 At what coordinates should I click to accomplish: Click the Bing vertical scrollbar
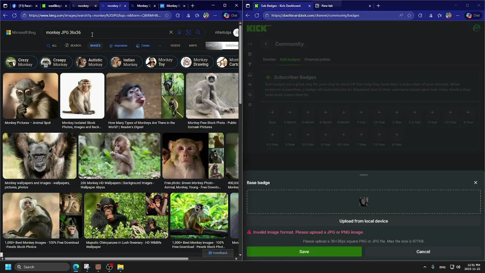click(240, 64)
